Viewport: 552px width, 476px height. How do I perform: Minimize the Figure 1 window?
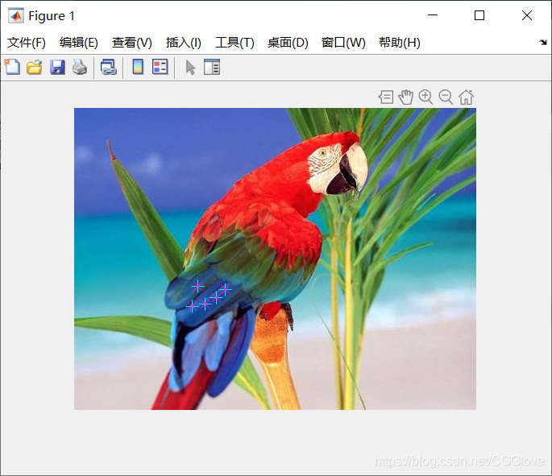coord(433,15)
